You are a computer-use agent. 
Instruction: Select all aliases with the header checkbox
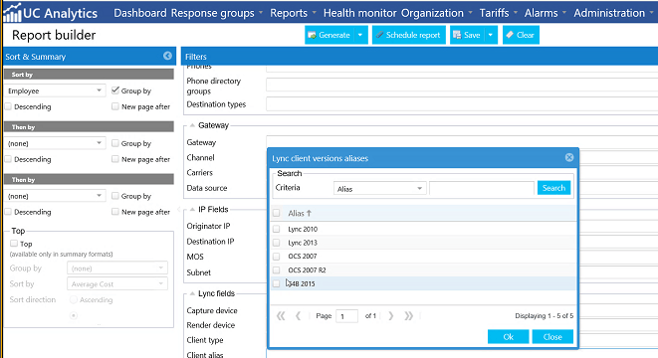pyautogui.click(x=276, y=213)
